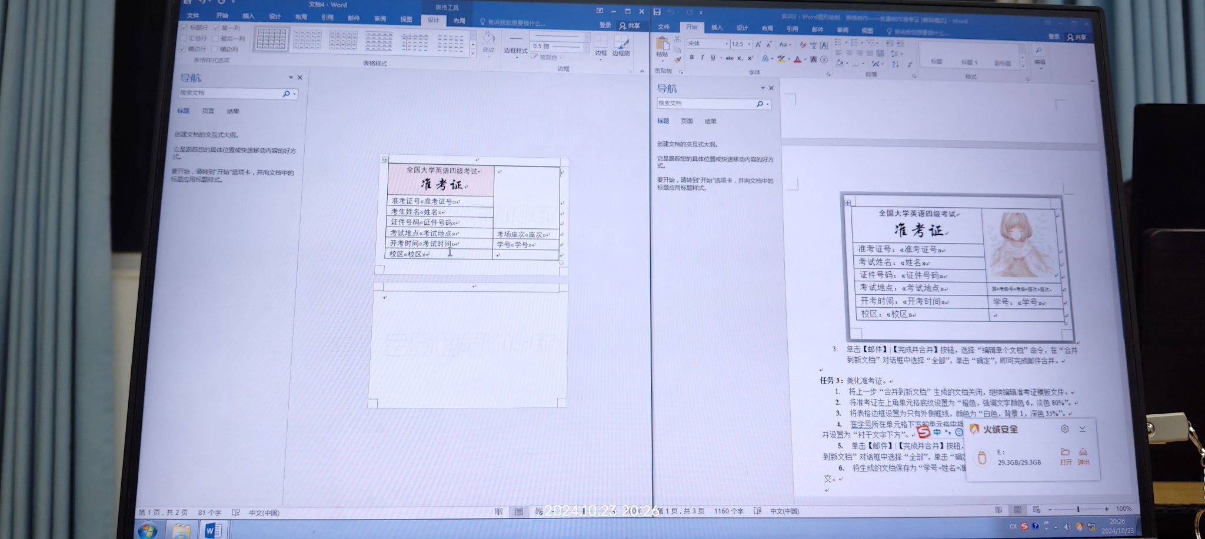The width and height of the screenshot is (1205, 539).
Task: Click the Shrink Font icon in right window
Action: point(769,44)
